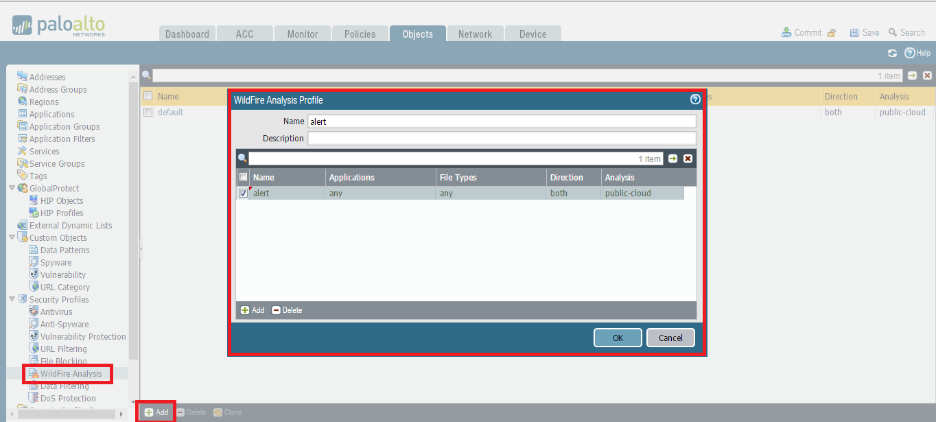Open HIP Profiles item

[x=62, y=213]
